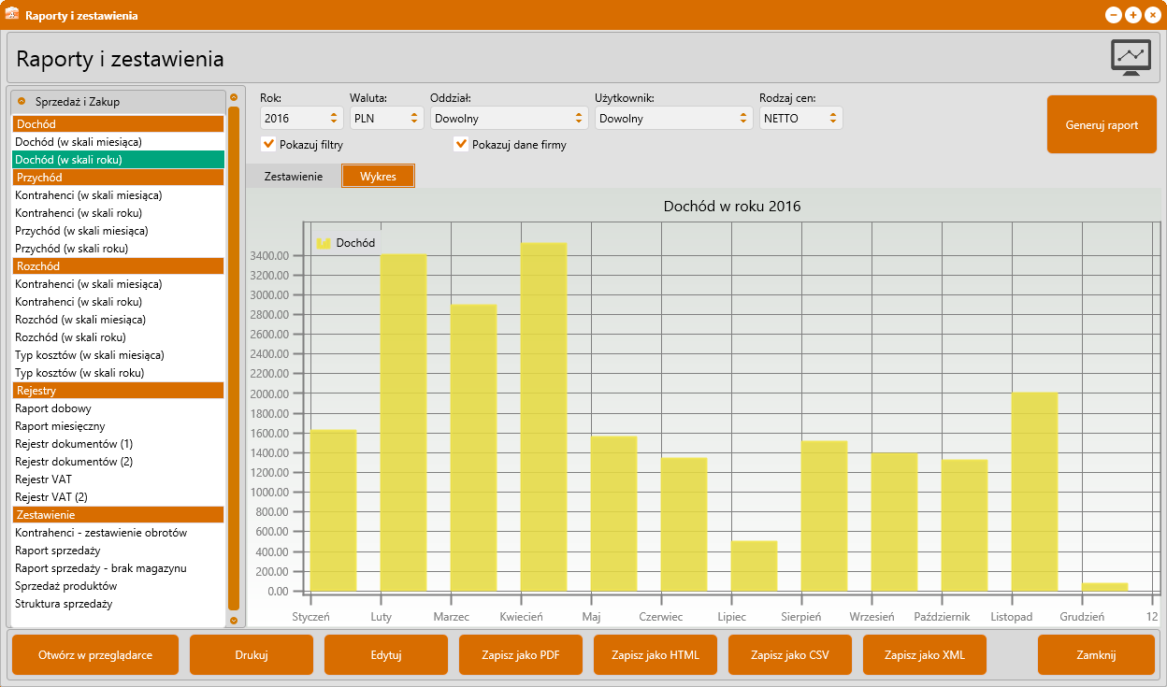Click the maximize window plus icon
This screenshot has height=687, width=1167.
click(x=1132, y=15)
